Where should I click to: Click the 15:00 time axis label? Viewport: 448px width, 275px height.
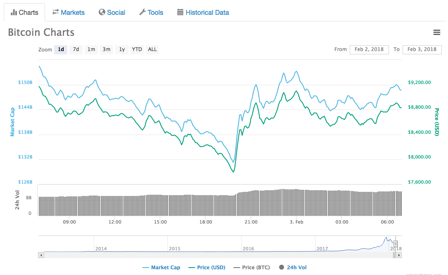160,222
